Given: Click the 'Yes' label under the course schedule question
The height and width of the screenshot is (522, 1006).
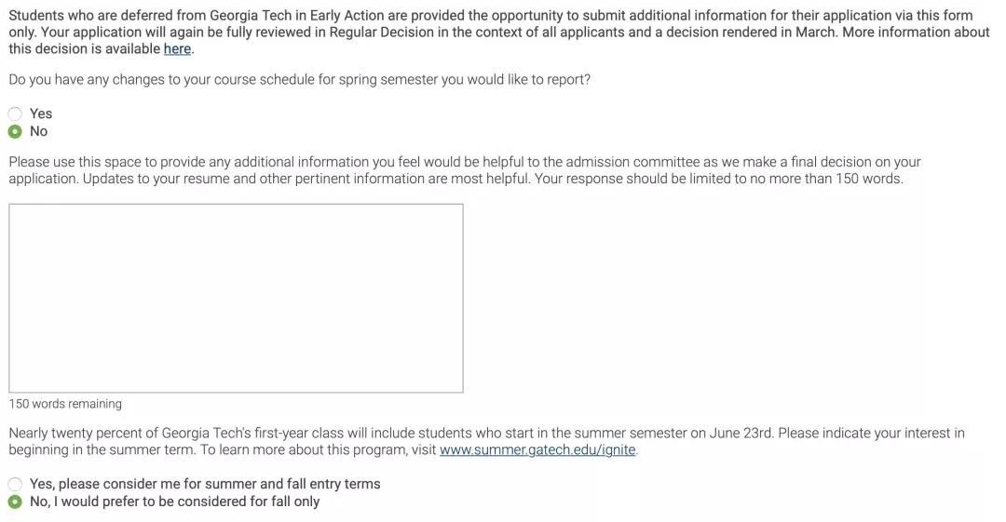Looking at the screenshot, I should pos(41,114).
